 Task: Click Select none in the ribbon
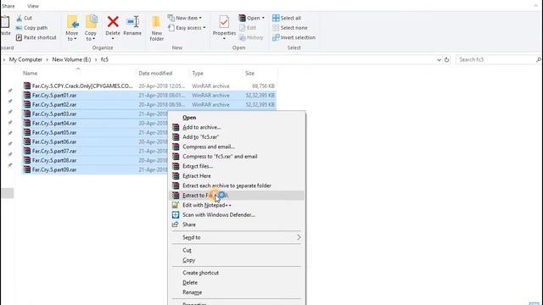pyautogui.click(x=290, y=28)
